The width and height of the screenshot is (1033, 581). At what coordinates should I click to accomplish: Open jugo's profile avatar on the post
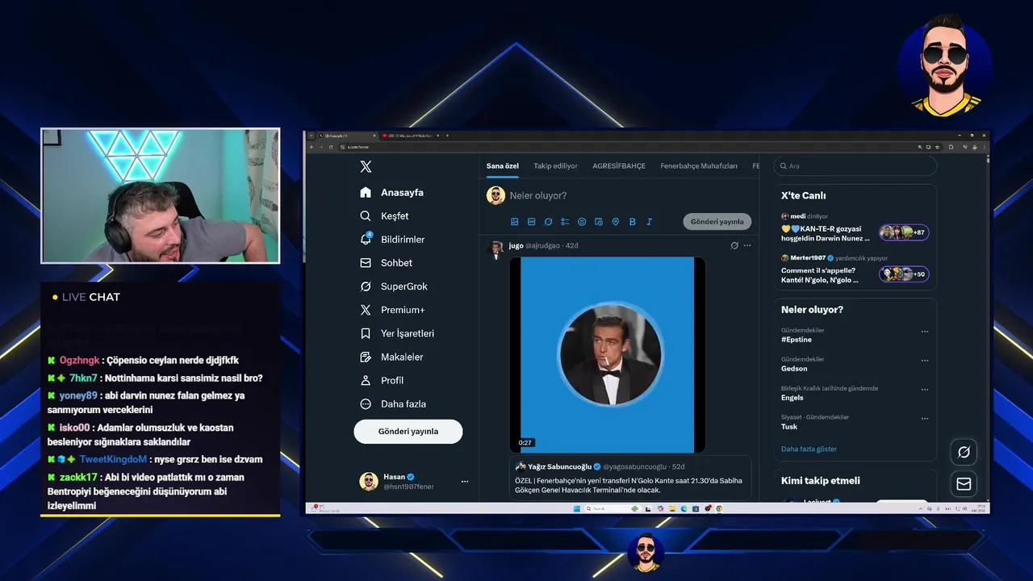(x=496, y=249)
